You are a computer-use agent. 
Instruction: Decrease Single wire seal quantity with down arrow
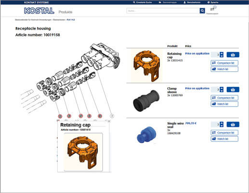point(222,126)
